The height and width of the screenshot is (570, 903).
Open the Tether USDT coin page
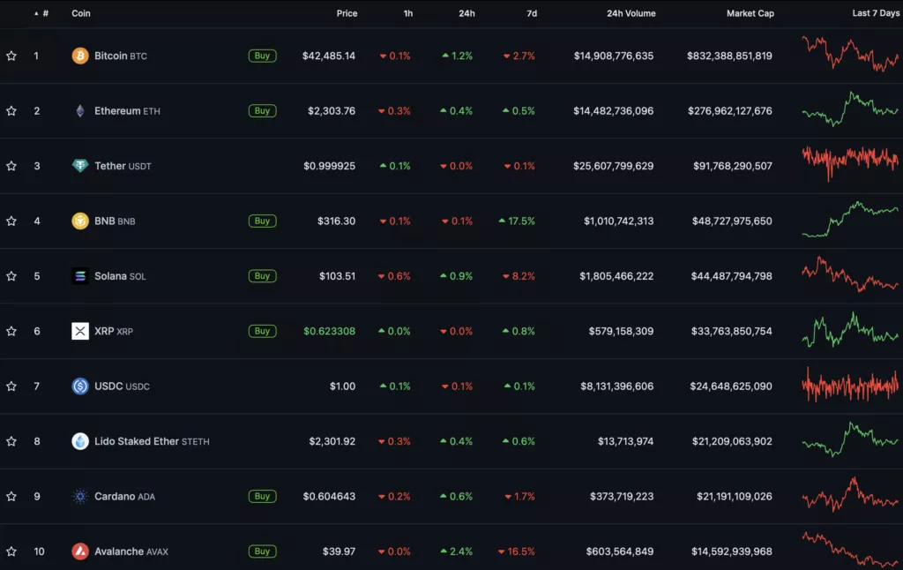(x=123, y=166)
